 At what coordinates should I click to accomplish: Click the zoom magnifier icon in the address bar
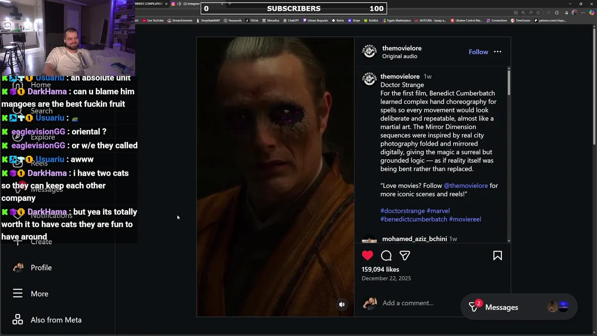point(523,13)
